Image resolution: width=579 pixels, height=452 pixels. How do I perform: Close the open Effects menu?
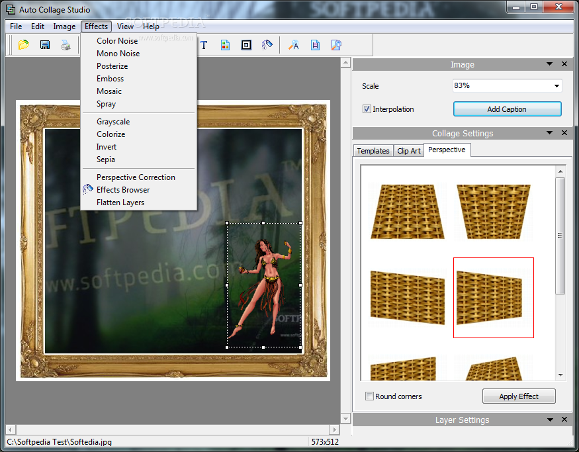(96, 26)
